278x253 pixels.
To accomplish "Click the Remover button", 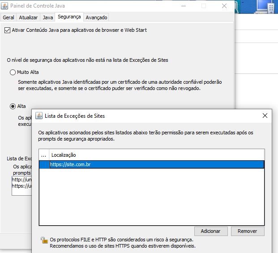I will click(248, 231).
